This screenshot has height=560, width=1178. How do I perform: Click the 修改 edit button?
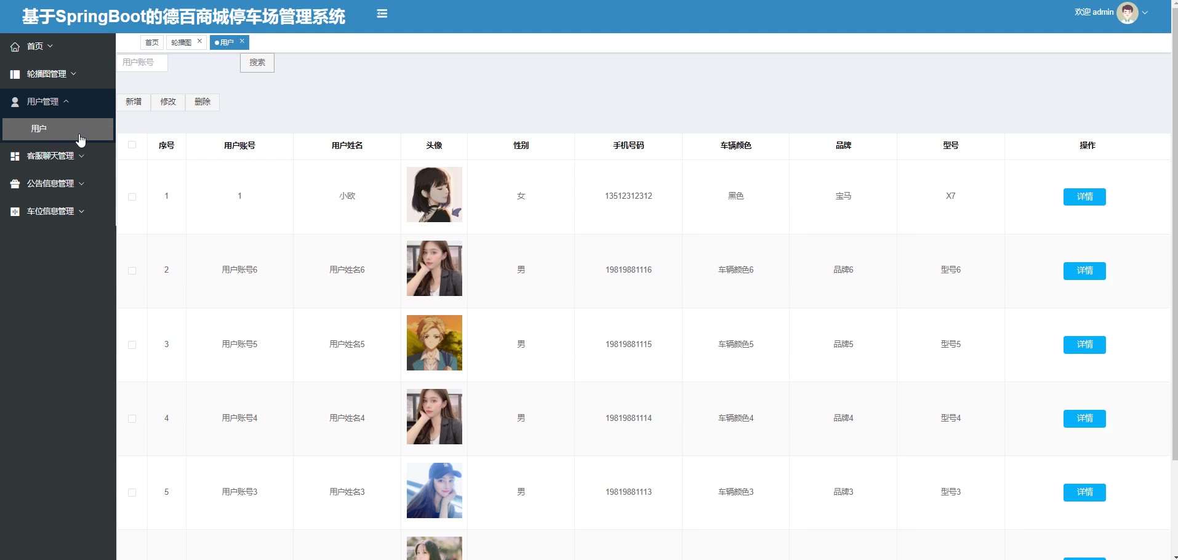pos(168,102)
